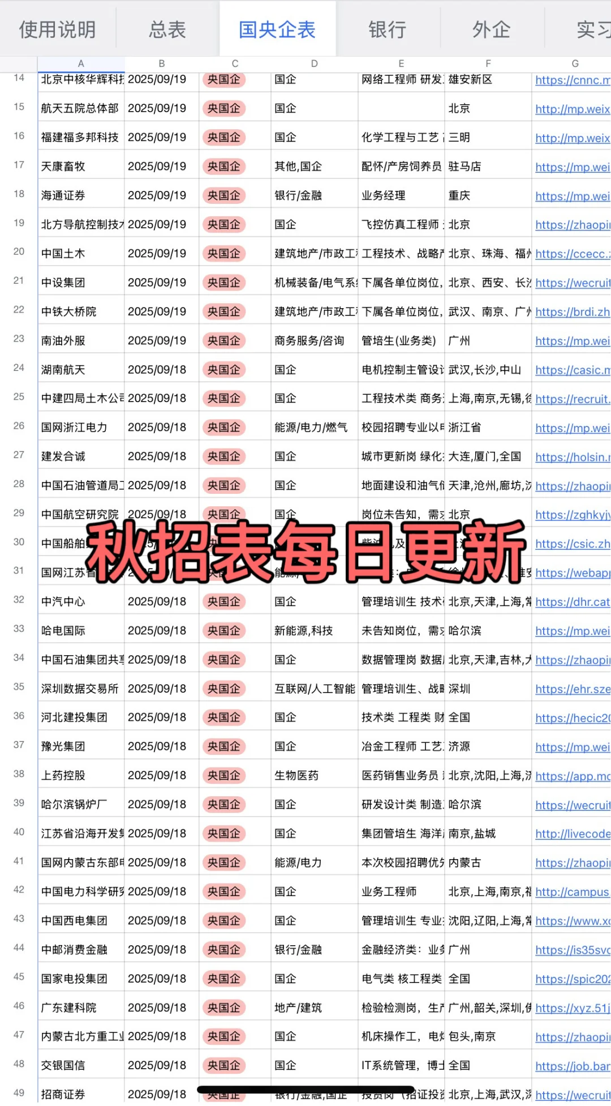Open the 中汽中心 dhr.cat link
The height and width of the screenshot is (1106, 611).
573,603
